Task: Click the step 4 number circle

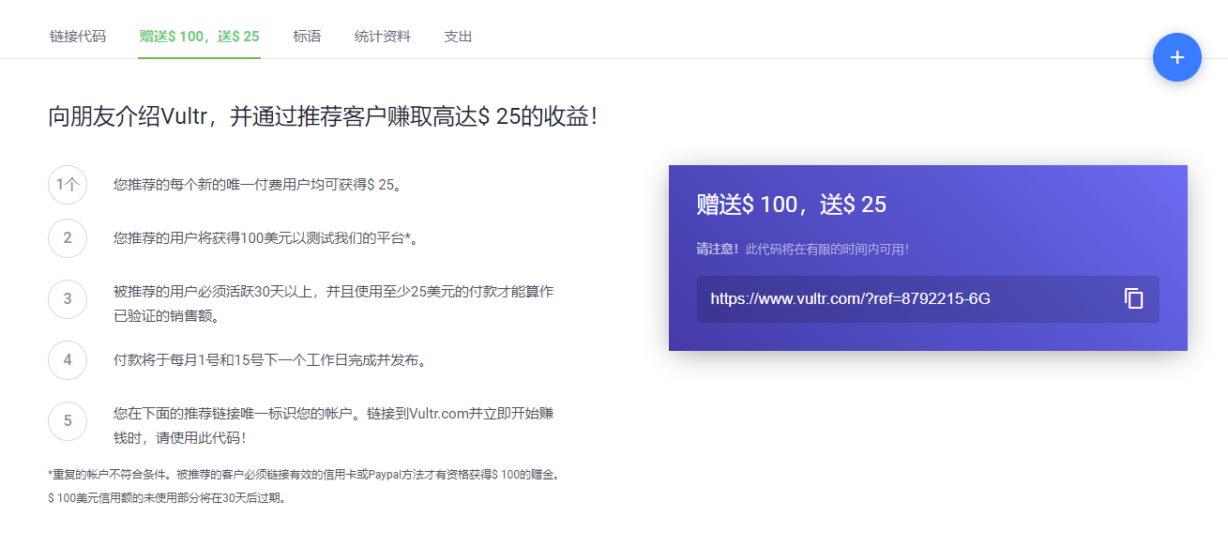Action: 68,360
